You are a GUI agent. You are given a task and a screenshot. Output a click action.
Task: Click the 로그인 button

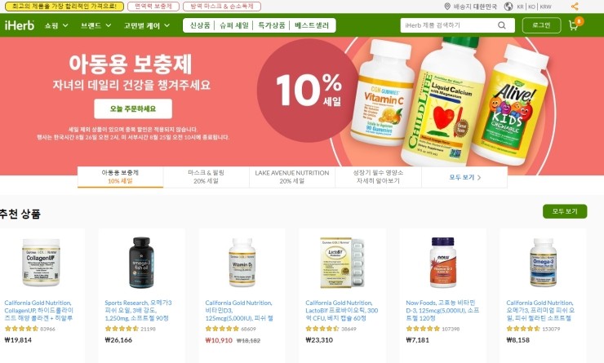click(x=541, y=25)
